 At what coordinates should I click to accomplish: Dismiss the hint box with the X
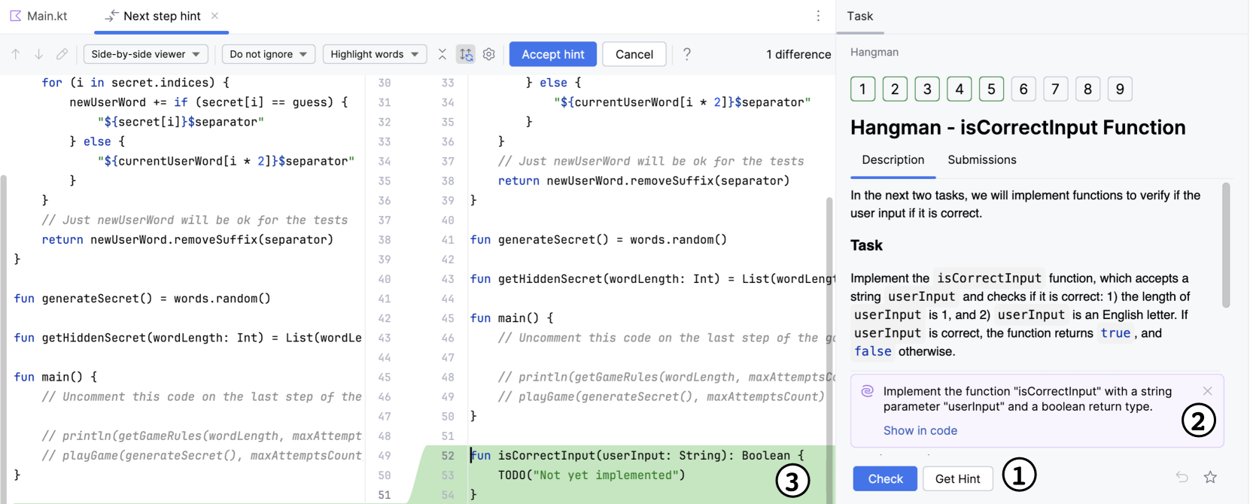click(1207, 391)
